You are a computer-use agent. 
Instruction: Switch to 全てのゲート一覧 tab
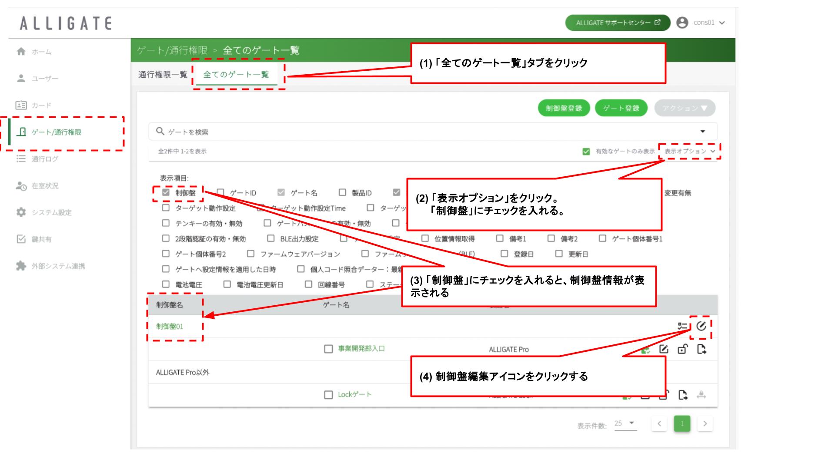(x=236, y=75)
